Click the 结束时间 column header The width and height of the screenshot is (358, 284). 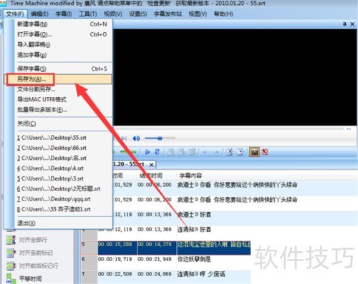[x=151, y=176]
